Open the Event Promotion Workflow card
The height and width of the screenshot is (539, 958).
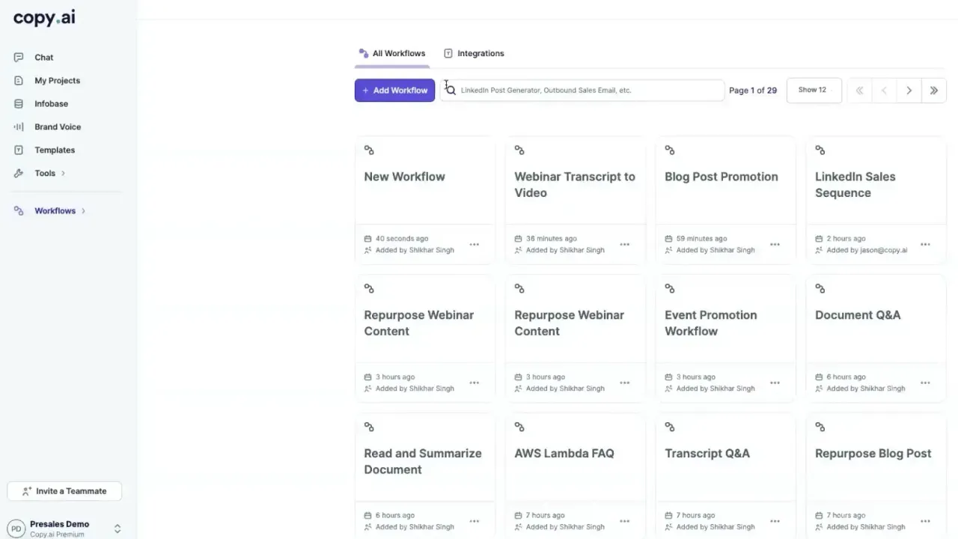(x=725, y=337)
